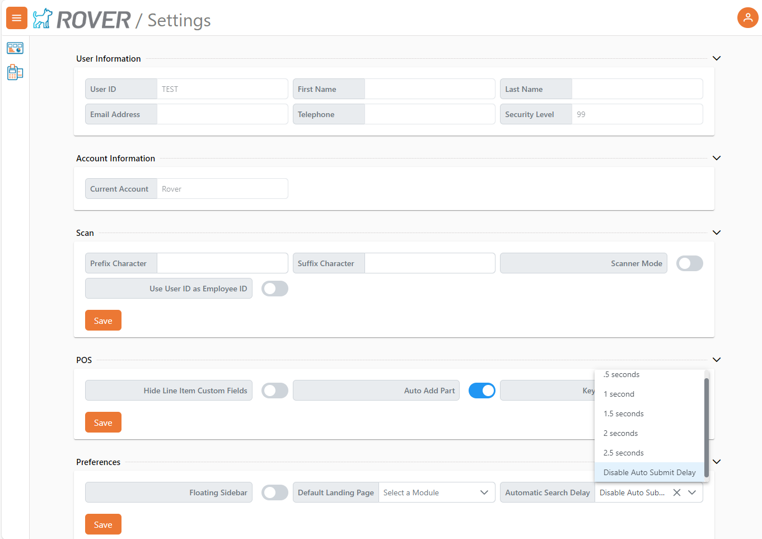Screen dimensions: 762x539
Task: Select the dashboard icon in the sidebar
Action: pos(15,48)
